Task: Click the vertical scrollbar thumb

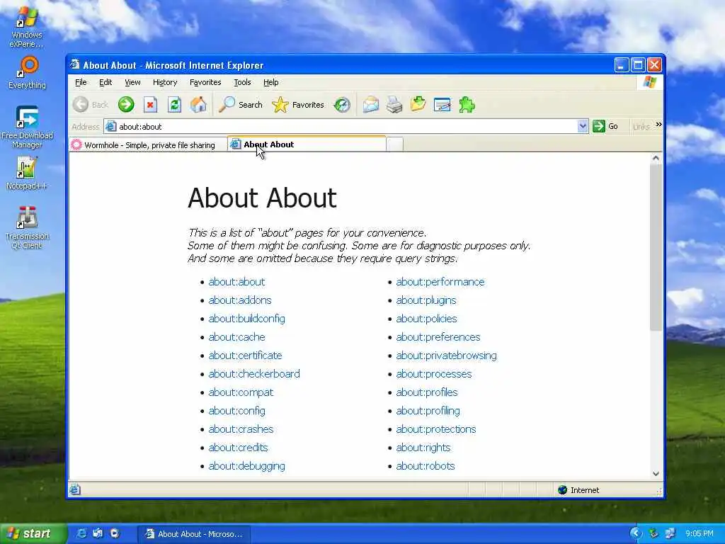Action: pyautogui.click(x=656, y=247)
